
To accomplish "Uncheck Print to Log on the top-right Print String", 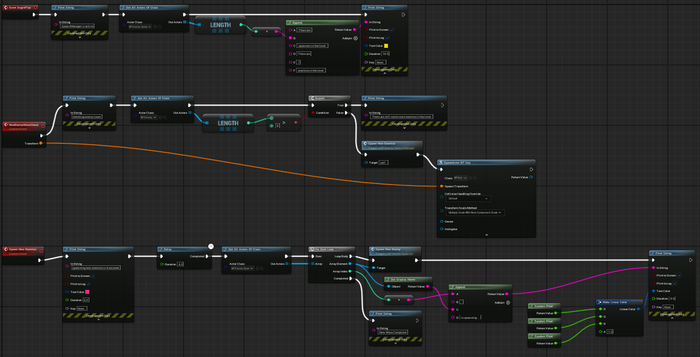I will pos(387,38).
